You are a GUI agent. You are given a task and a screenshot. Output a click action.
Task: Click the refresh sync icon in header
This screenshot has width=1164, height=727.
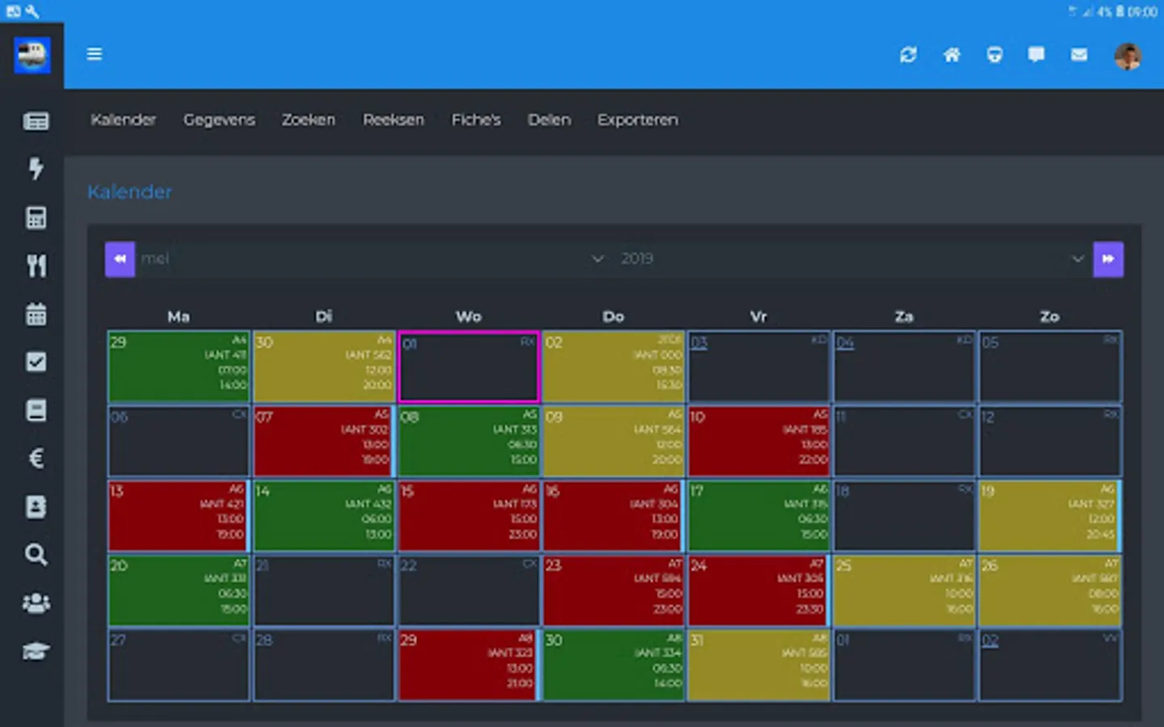[909, 55]
